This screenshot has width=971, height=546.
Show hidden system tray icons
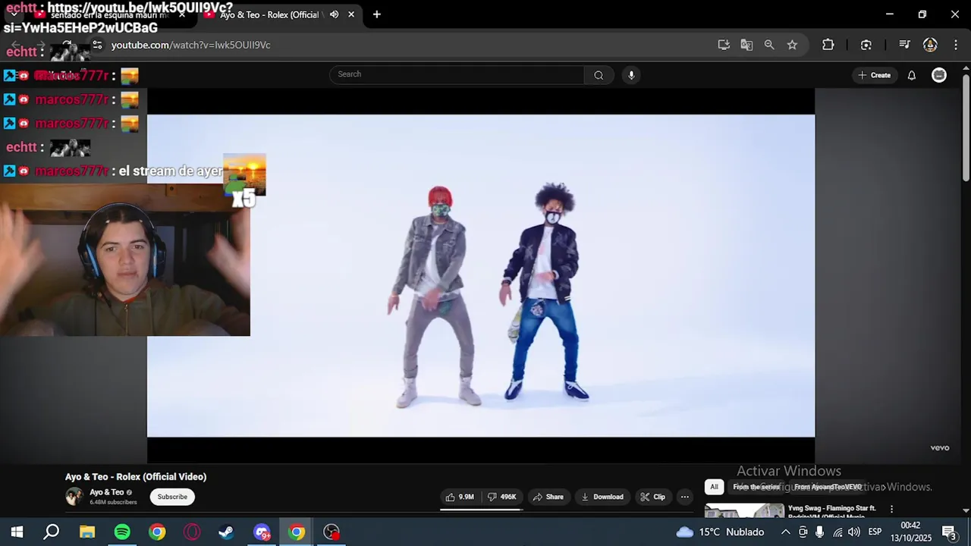(x=785, y=532)
